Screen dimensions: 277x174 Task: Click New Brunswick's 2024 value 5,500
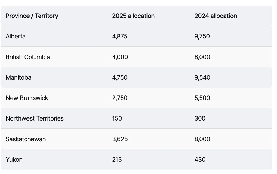pyautogui.click(x=202, y=98)
